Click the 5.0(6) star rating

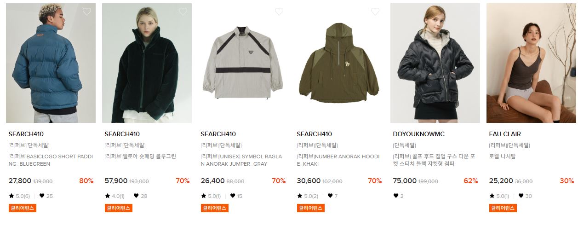point(19,196)
